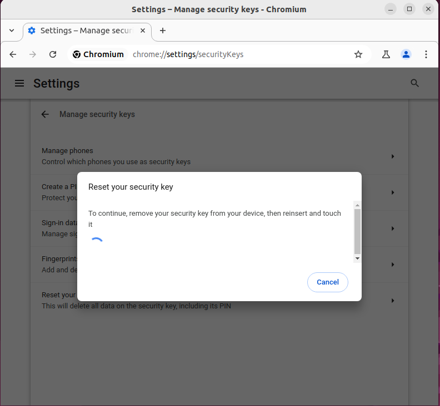
Task: Click the search settings magnifier icon
Action: 414,83
